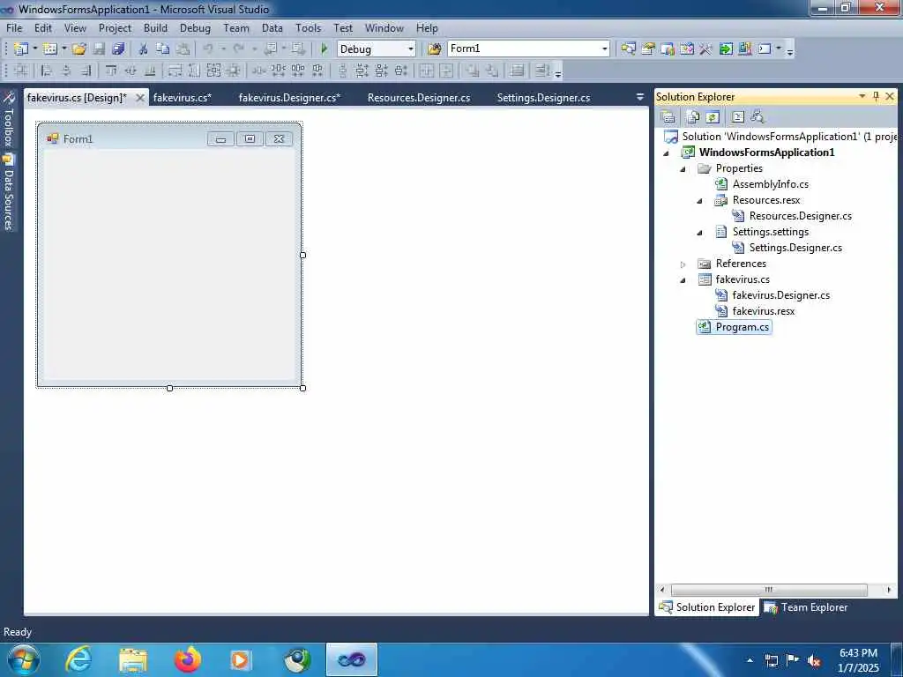Click the Align to Grid layout icon

pos(21,71)
